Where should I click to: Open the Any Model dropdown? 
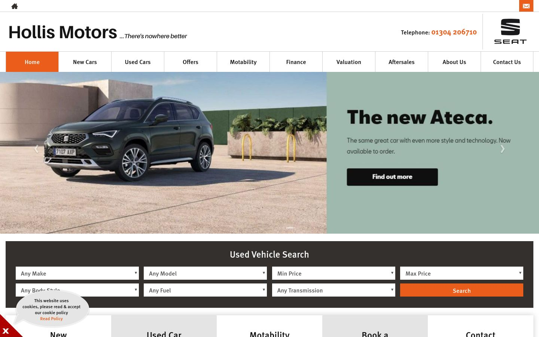(x=205, y=273)
